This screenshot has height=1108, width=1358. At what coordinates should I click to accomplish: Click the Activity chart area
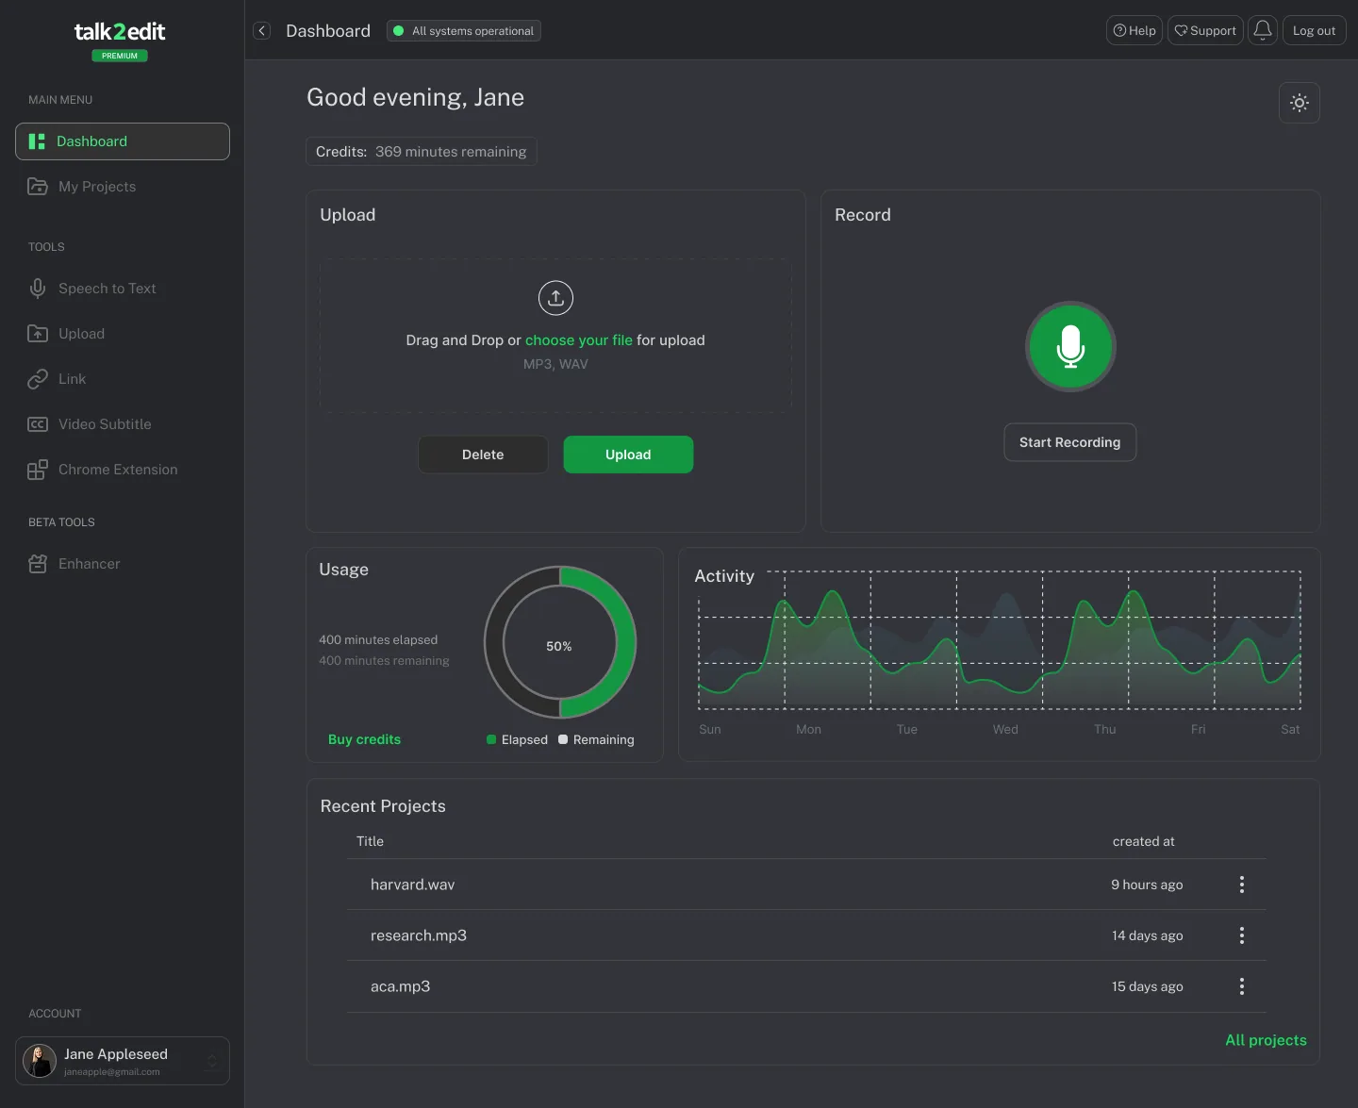pyautogui.click(x=1000, y=640)
